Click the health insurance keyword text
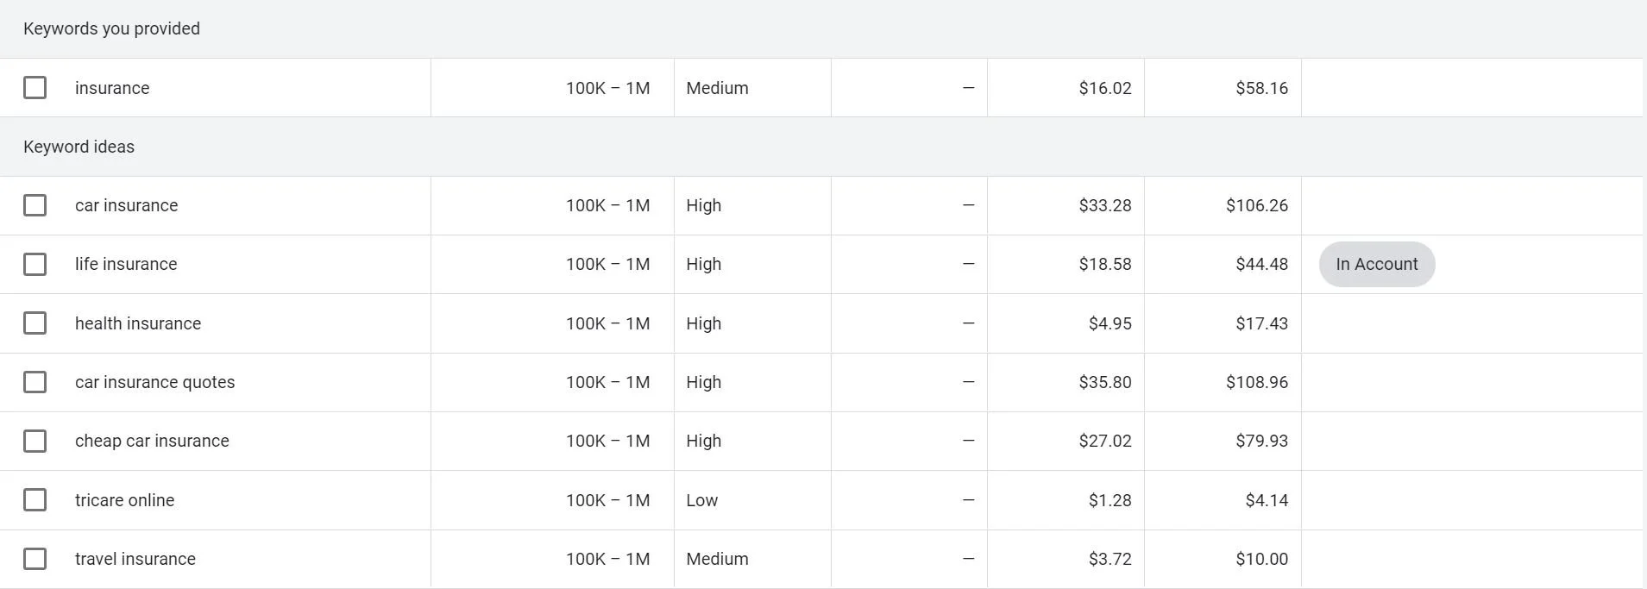 [x=138, y=323]
